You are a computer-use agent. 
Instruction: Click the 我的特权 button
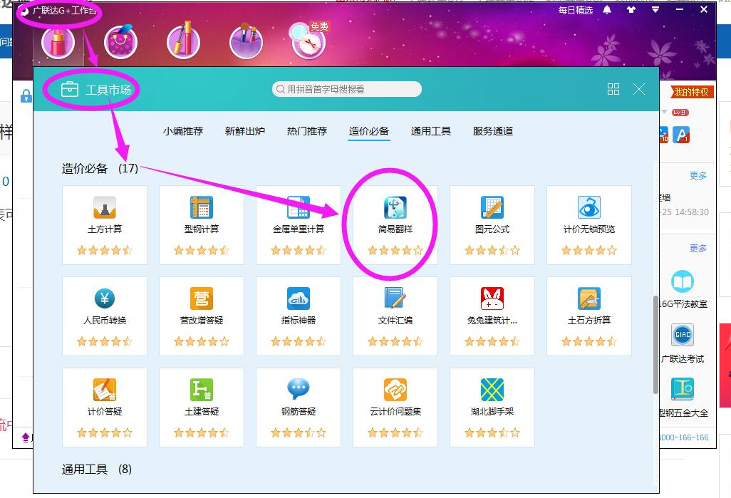(691, 92)
